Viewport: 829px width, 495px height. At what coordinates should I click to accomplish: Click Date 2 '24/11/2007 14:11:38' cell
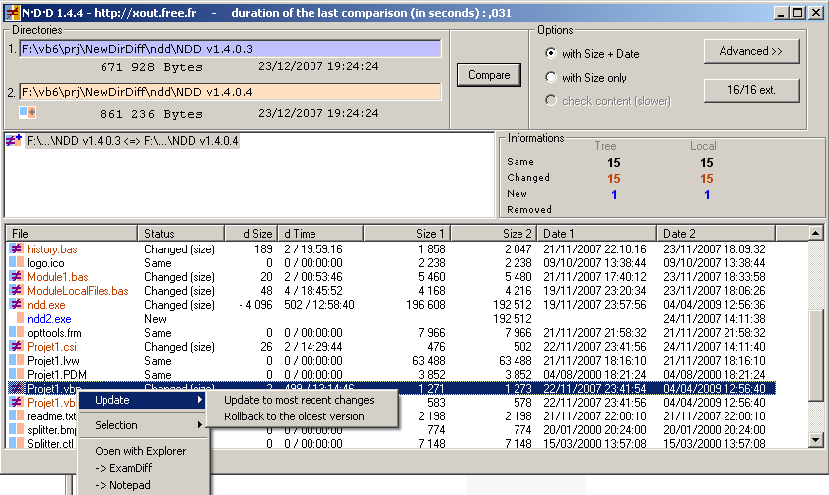(715, 318)
